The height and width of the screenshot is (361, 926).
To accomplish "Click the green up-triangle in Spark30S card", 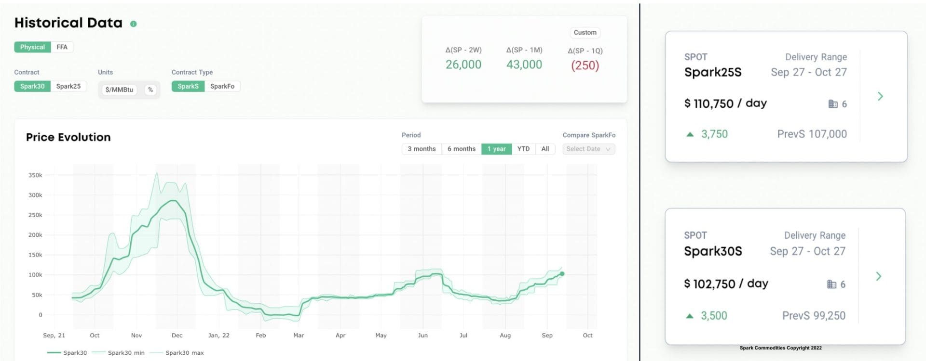I will [x=690, y=316].
